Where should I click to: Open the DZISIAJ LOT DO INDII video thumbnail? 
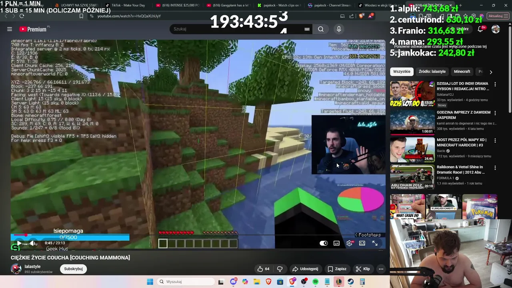pos(412,94)
